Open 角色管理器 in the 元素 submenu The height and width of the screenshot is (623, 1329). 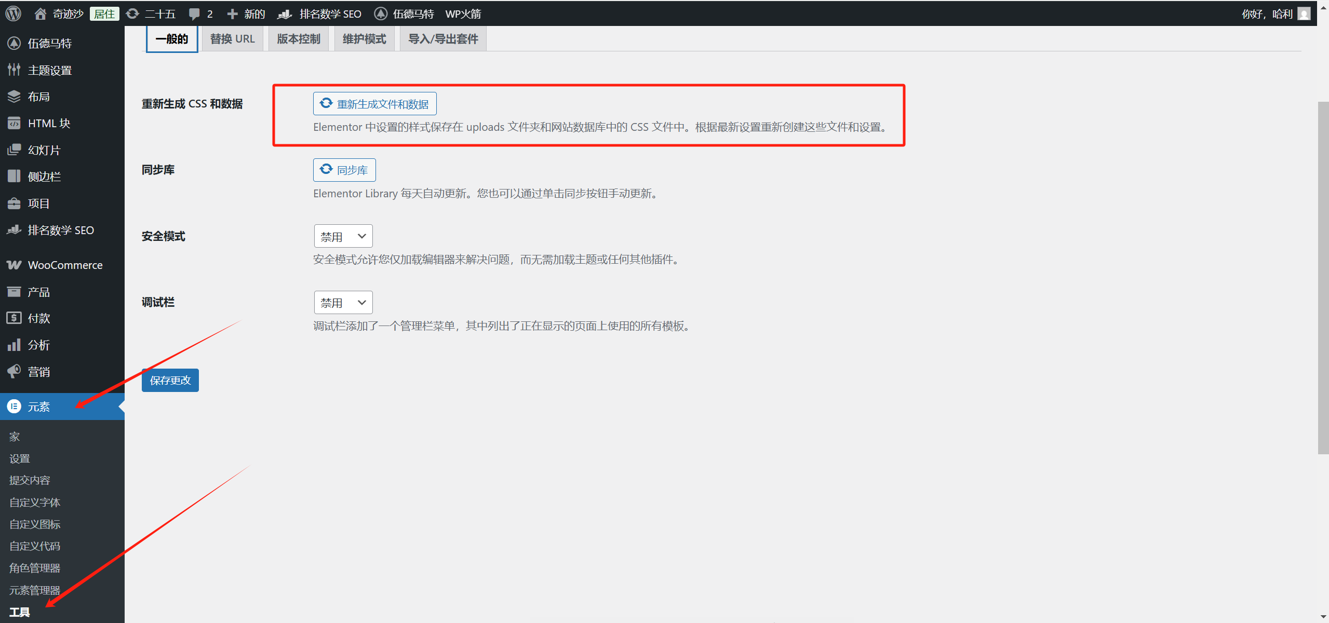(x=34, y=567)
